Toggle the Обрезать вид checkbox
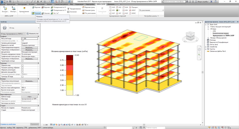 [23, 66]
